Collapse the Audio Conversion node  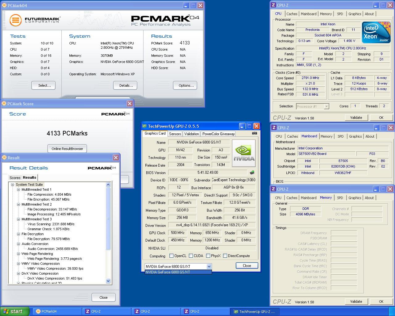point(19,244)
